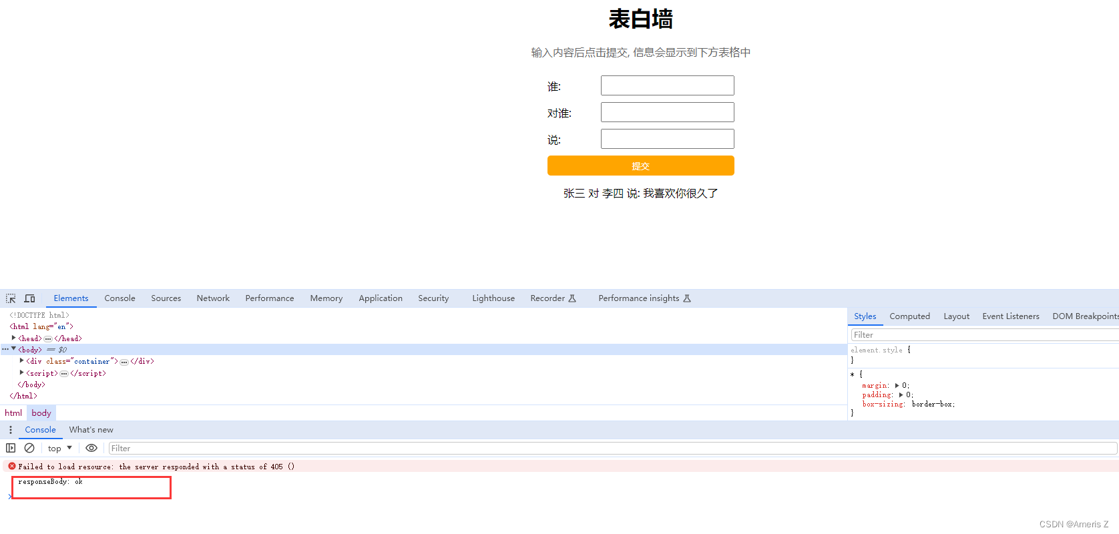The width and height of the screenshot is (1119, 534).
Task: Select html in the breadcrumb bar
Action: pos(13,413)
